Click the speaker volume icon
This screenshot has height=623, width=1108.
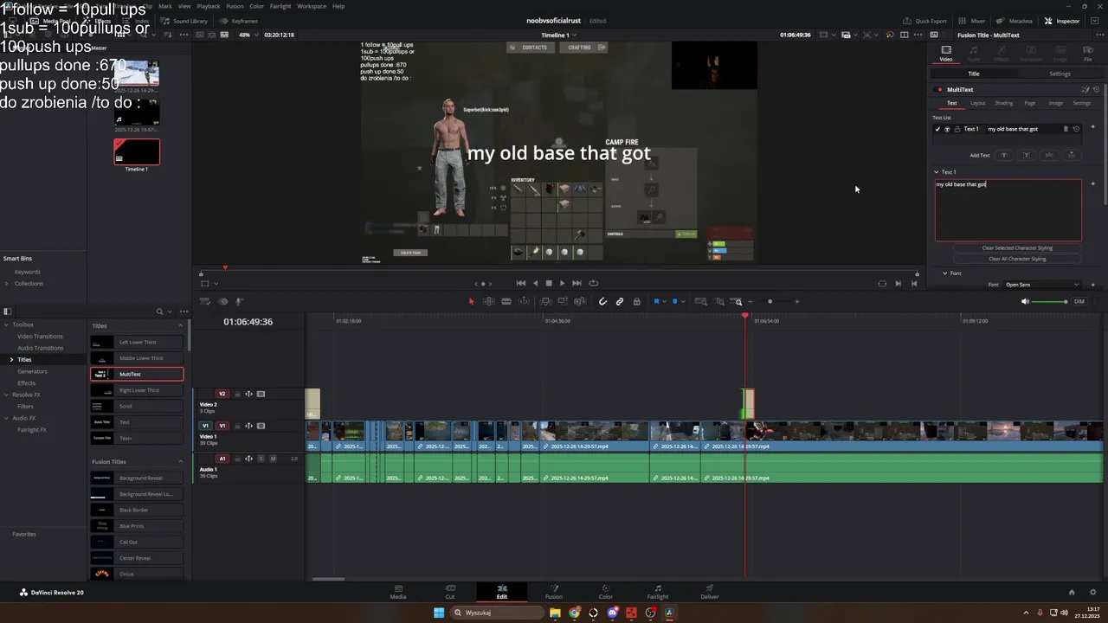pyautogui.click(x=1025, y=301)
